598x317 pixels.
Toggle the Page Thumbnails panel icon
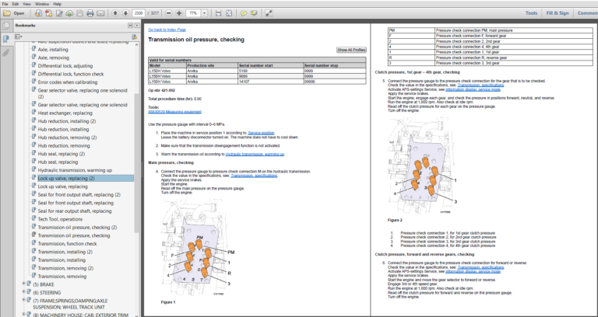(6, 26)
